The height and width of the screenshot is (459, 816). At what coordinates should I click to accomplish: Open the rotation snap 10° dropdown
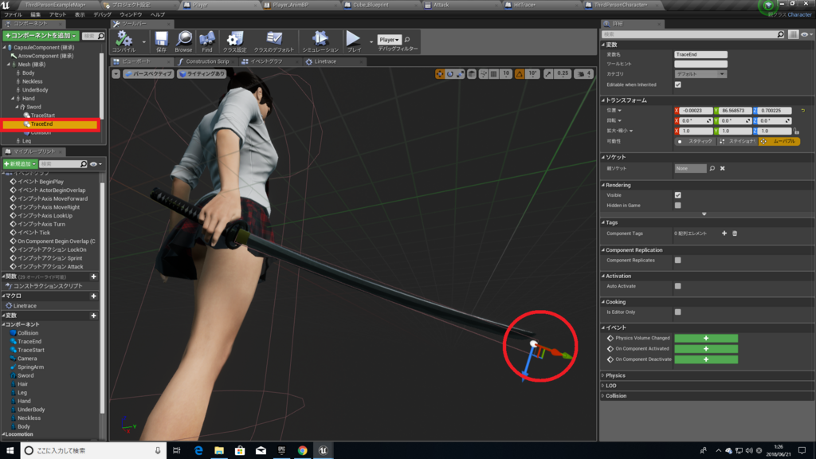click(533, 74)
